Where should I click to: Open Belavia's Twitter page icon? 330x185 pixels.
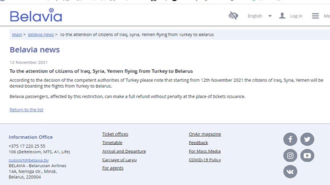point(307,139)
